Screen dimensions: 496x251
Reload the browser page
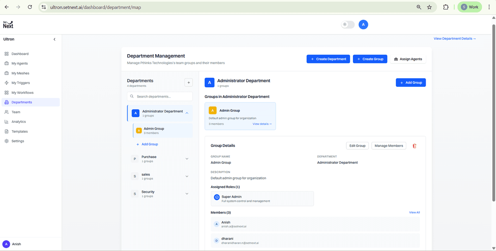(30, 7)
